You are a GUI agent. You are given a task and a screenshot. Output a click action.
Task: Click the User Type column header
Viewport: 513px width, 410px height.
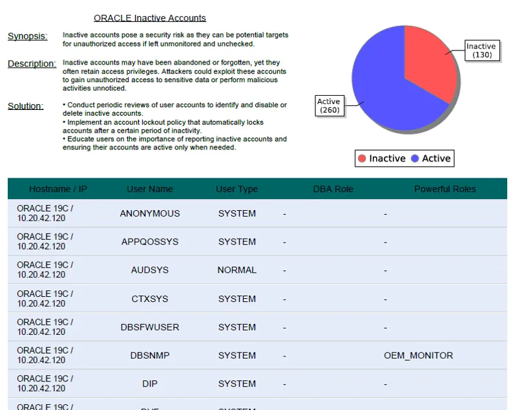coord(237,189)
